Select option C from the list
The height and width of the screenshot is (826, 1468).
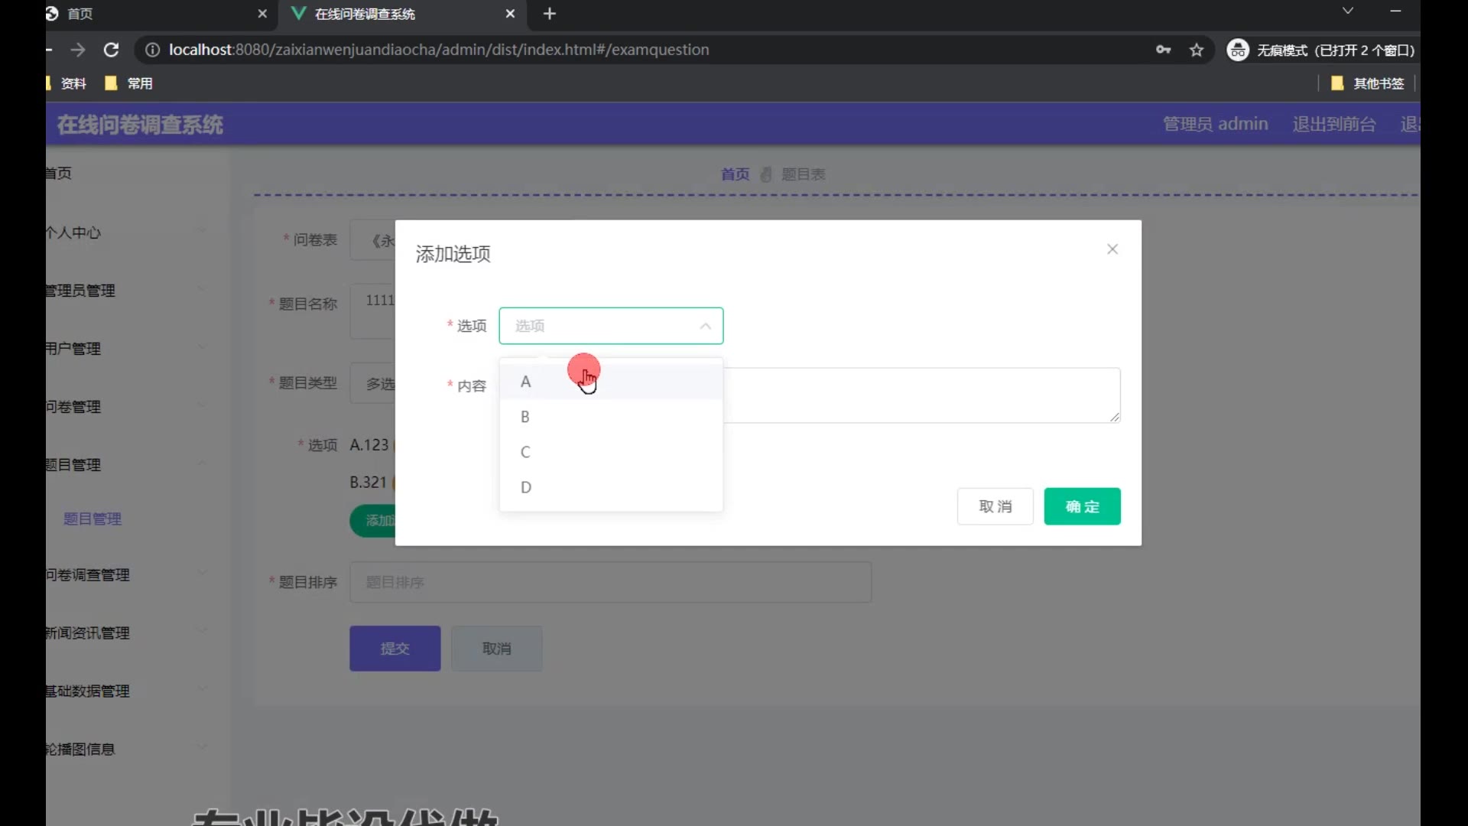(x=525, y=452)
